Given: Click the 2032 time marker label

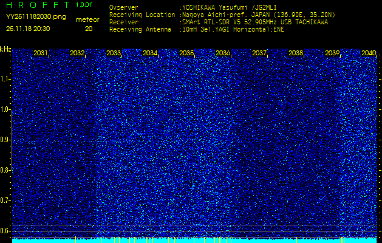Looking at the screenshot, I should click(77, 53).
